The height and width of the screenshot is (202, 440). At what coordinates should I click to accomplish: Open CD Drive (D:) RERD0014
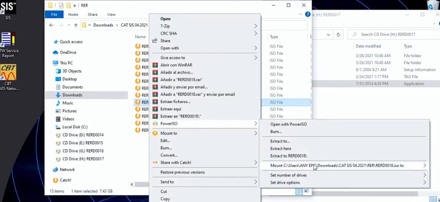tap(83, 135)
